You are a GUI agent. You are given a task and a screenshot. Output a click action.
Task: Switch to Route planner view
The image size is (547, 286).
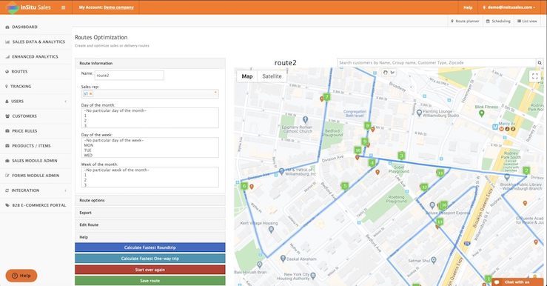pyautogui.click(x=465, y=21)
